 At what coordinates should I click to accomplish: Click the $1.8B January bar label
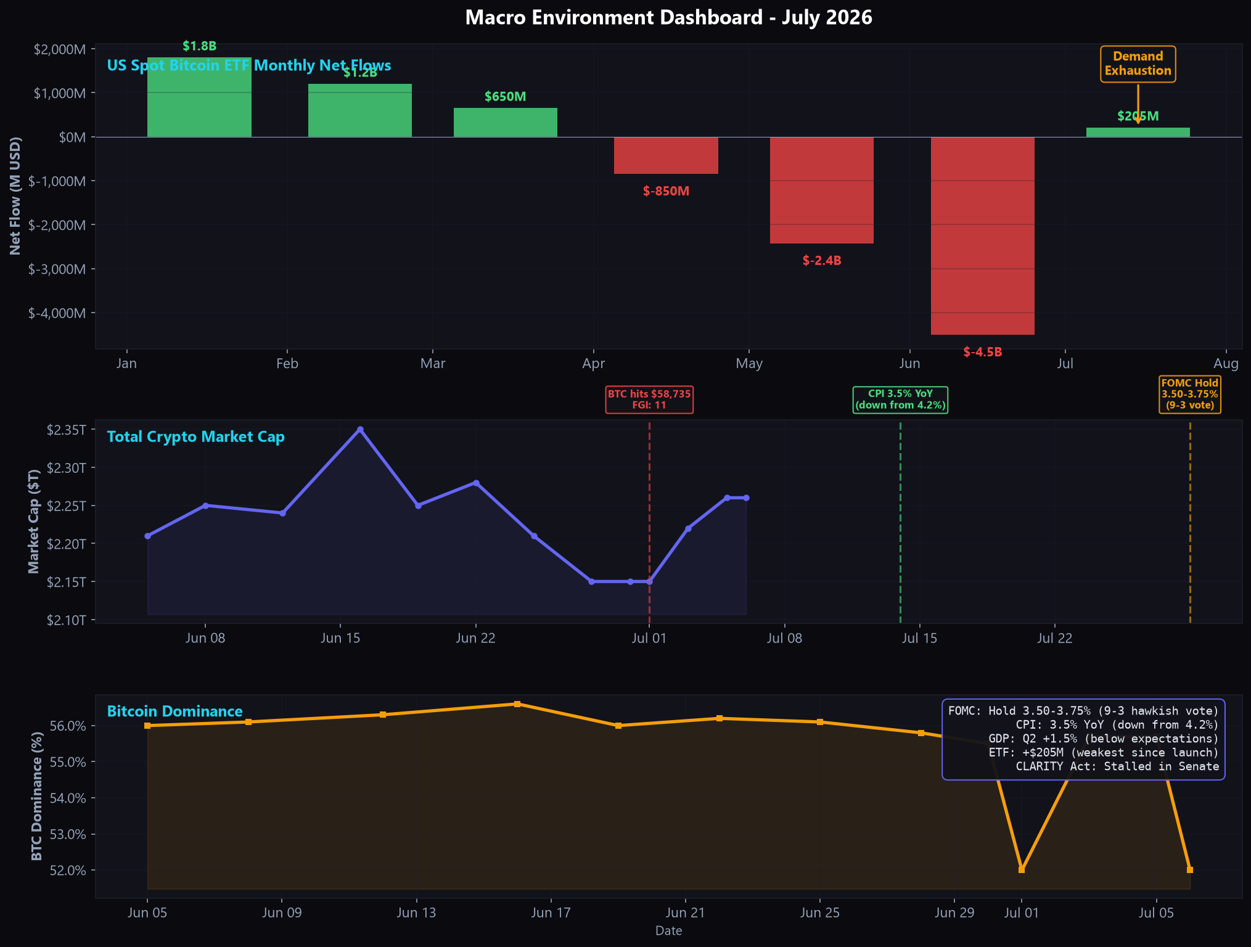tap(199, 46)
